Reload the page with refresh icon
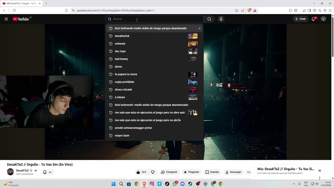 [14, 10]
